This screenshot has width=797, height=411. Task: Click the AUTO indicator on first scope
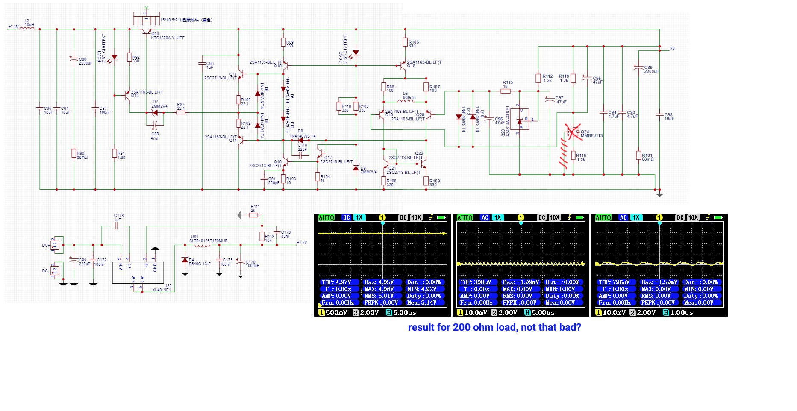[326, 218]
